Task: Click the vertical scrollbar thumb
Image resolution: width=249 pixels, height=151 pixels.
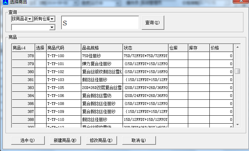Action: (238, 71)
